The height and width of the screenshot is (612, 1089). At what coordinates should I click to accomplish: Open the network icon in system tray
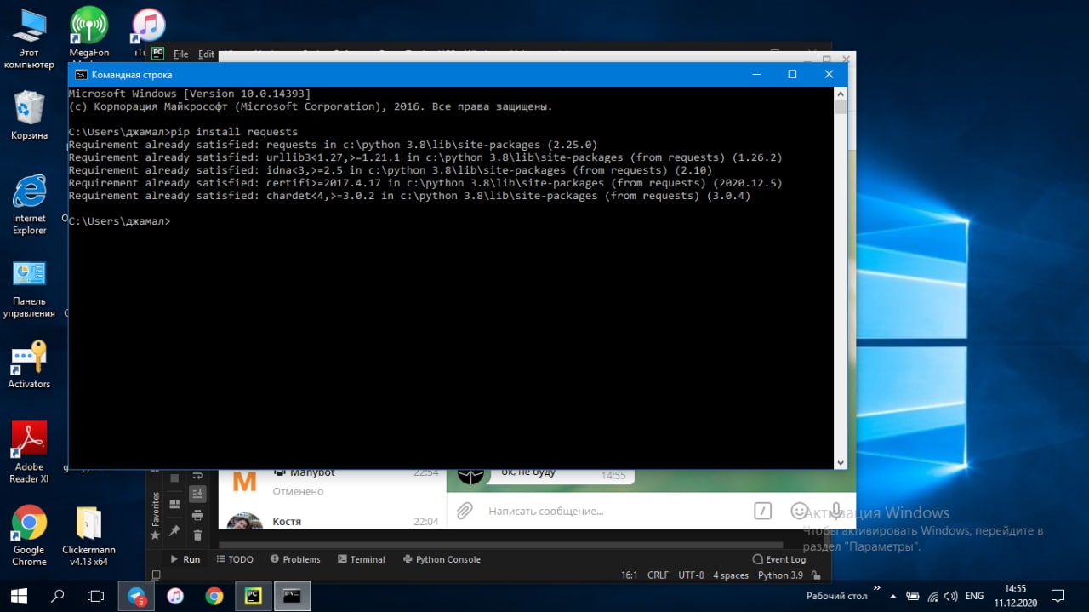pos(933,596)
